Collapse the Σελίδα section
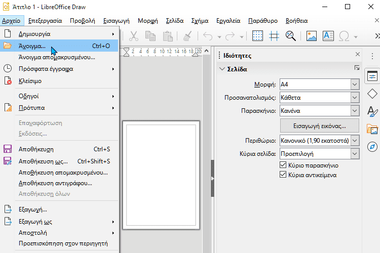This screenshot has height=253, width=380. [x=222, y=69]
